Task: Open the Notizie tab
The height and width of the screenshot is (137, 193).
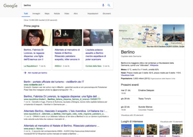Action: click(57, 14)
